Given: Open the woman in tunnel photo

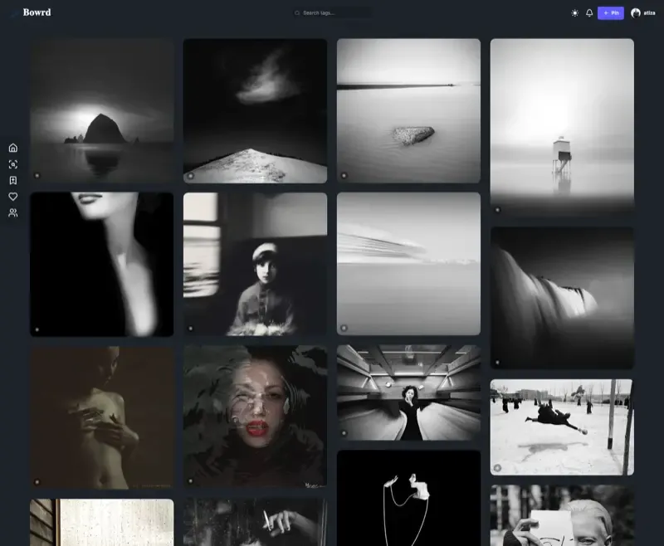Looking at the screenshot, I should [408, 392].
